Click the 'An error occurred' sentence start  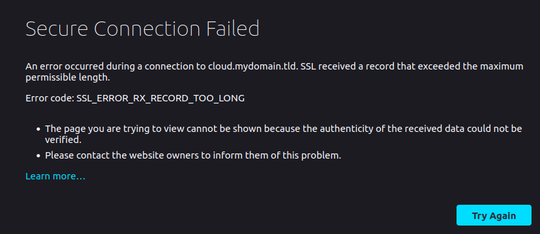pyautogui.click(x=65, y=66)
